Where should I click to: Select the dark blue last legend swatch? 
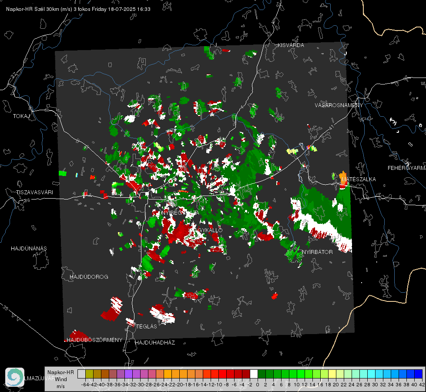pos(419,374)
